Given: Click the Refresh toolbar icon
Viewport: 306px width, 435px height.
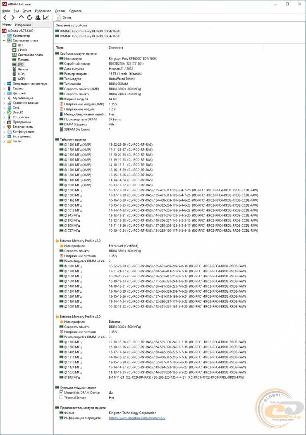Looking at the screenshot, I should 29,17.
